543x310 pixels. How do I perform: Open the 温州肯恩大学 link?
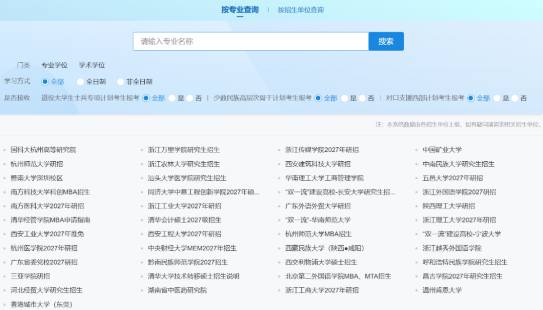click(442, 290)
